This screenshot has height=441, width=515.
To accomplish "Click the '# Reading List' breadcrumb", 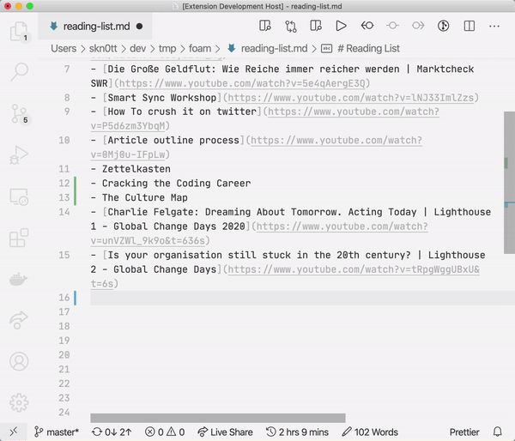I will [x=369, y=48].
